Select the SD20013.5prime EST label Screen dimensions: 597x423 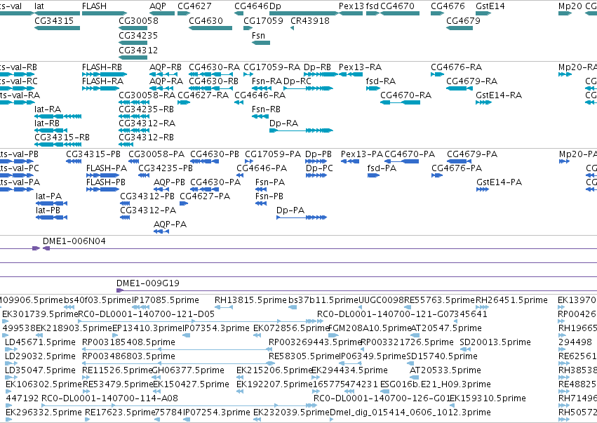495,342
